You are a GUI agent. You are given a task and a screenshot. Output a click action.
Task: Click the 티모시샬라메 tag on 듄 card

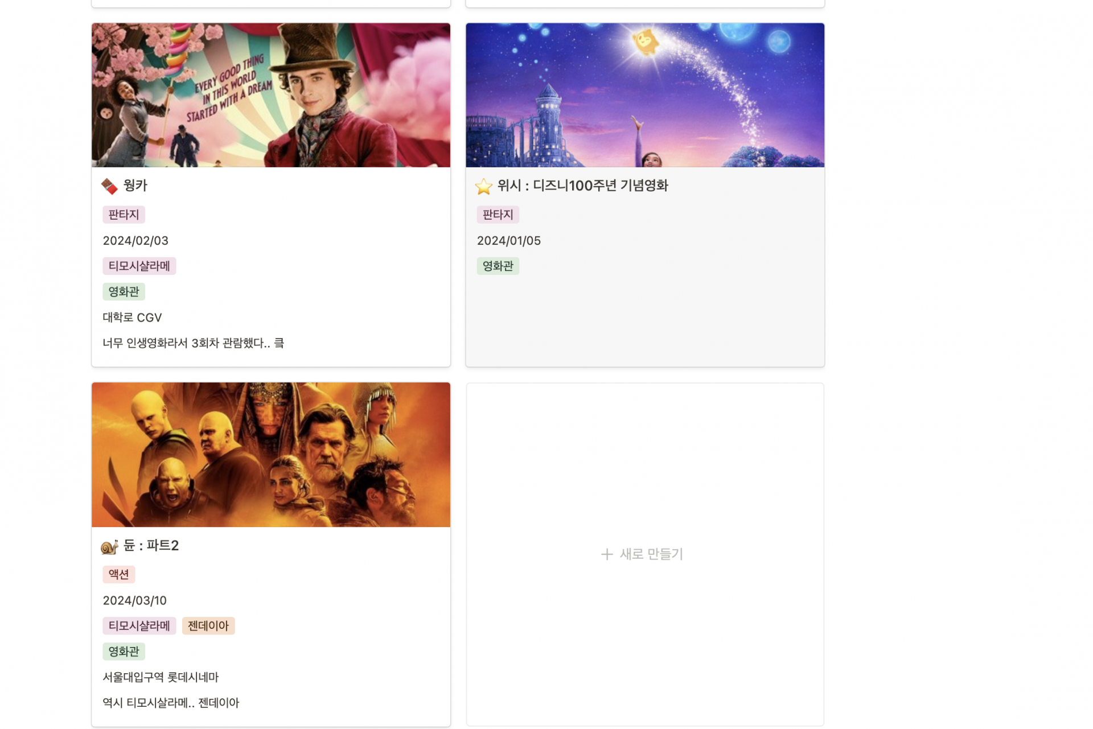[x=139, y=626]
